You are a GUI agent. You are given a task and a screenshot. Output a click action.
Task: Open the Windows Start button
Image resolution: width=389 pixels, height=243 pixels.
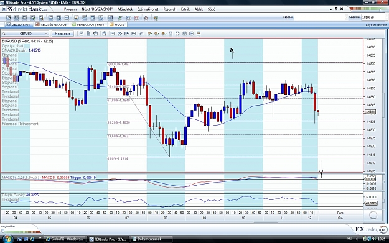pos(7,239)
